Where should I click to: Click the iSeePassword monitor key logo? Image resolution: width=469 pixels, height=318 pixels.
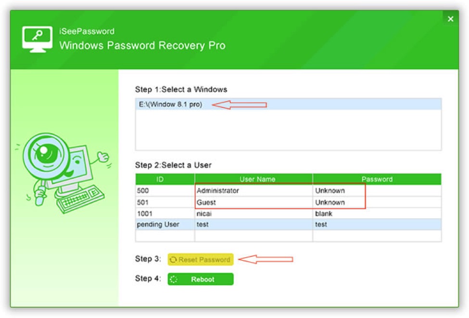pyautogui.click(x=37, y=39)
